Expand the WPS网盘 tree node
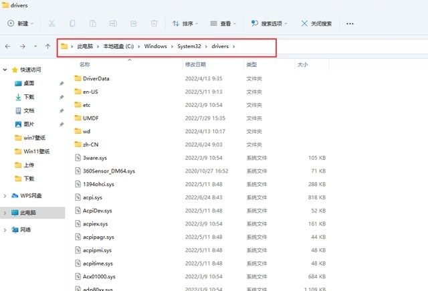This screenshot has width=428, height=291. tap(6, 195)
